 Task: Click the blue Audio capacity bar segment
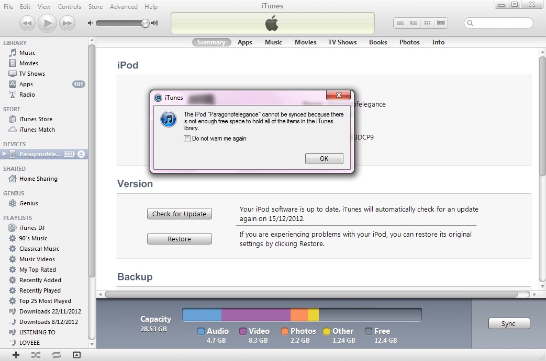pyautogui.click(x=202, y=315)
